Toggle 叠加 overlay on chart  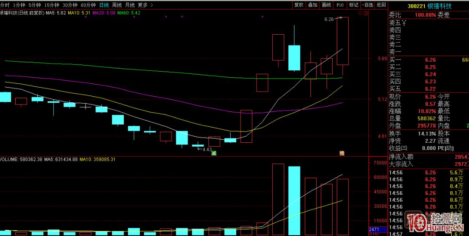click(313, 5)
